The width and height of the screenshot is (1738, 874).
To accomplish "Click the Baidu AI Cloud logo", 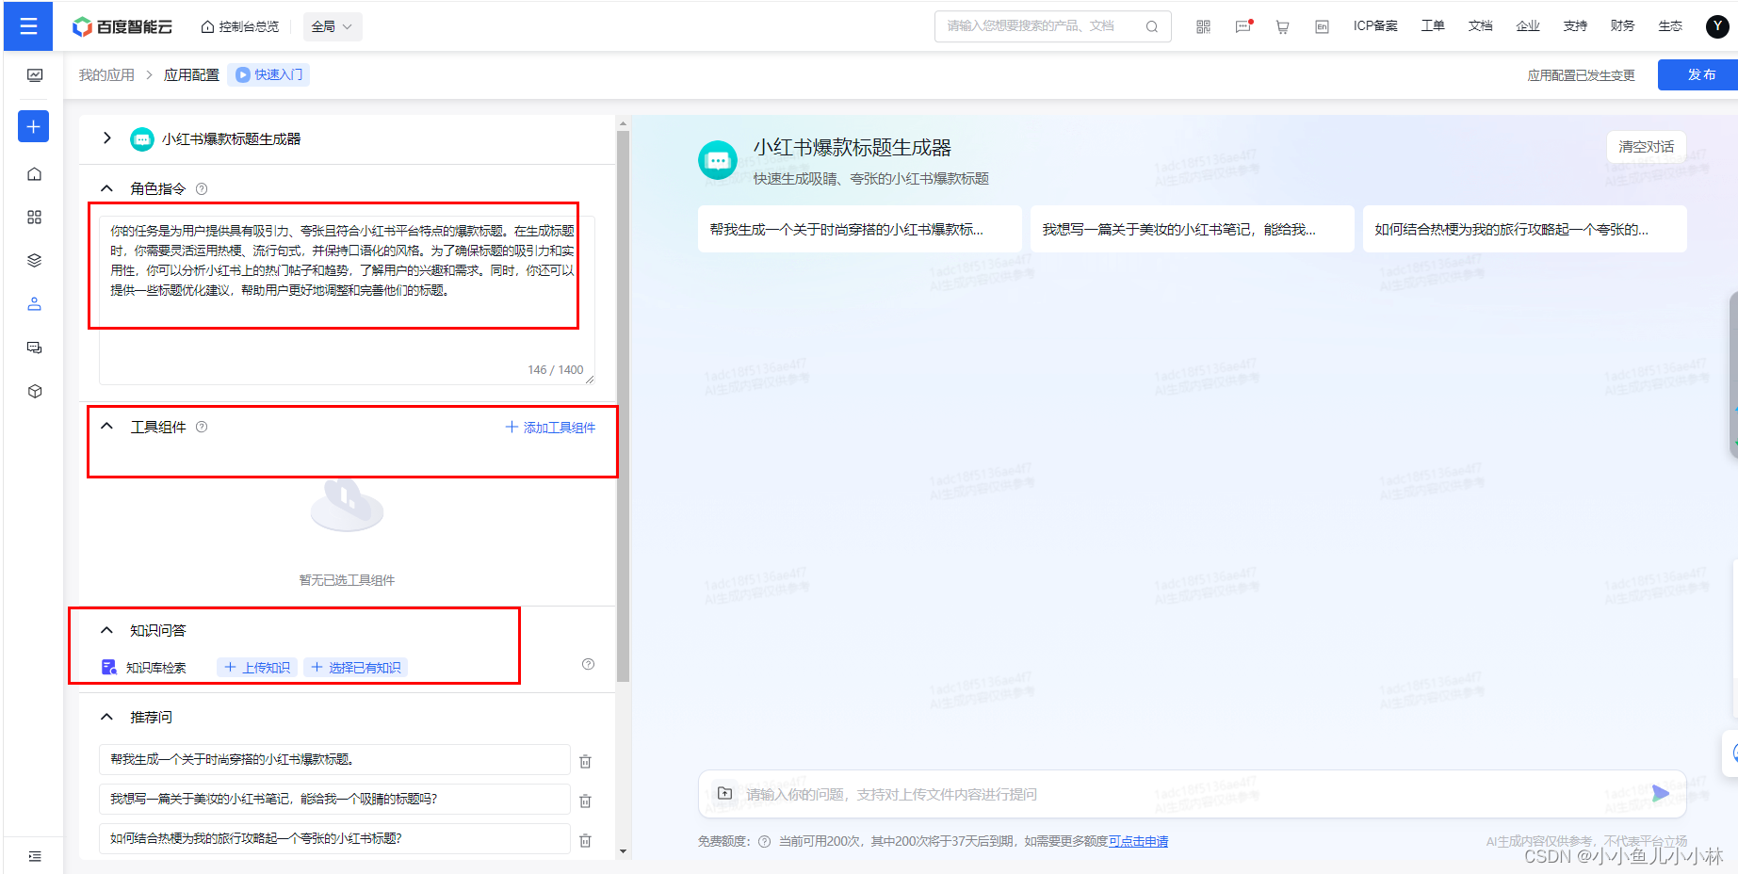I will (x=122, y=26).
